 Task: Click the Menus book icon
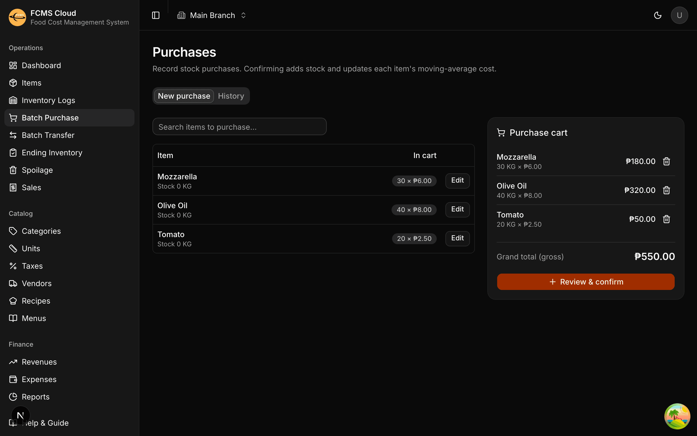point(13,318)
